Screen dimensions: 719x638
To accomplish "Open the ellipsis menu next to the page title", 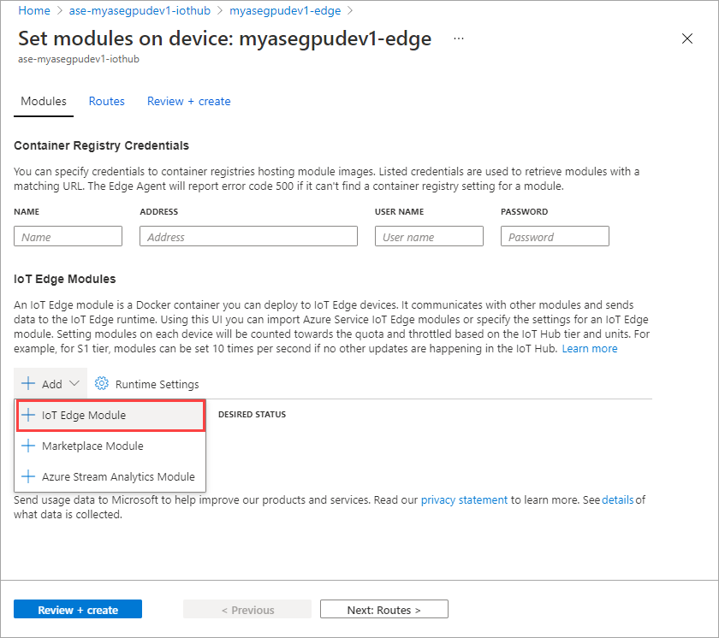I will tap(458, 39).
